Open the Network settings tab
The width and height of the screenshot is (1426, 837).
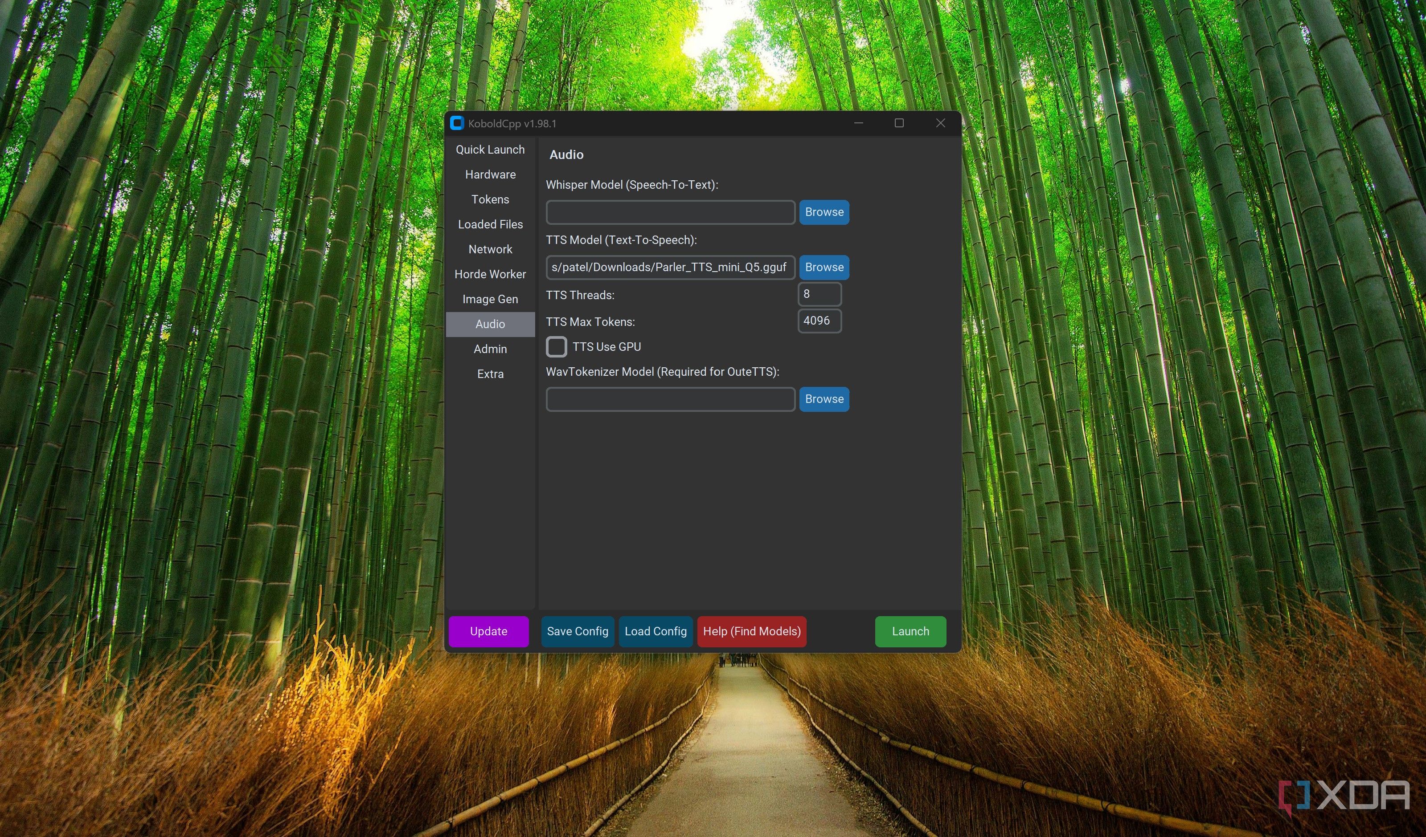pyautogui.click(x=490, y=249)
